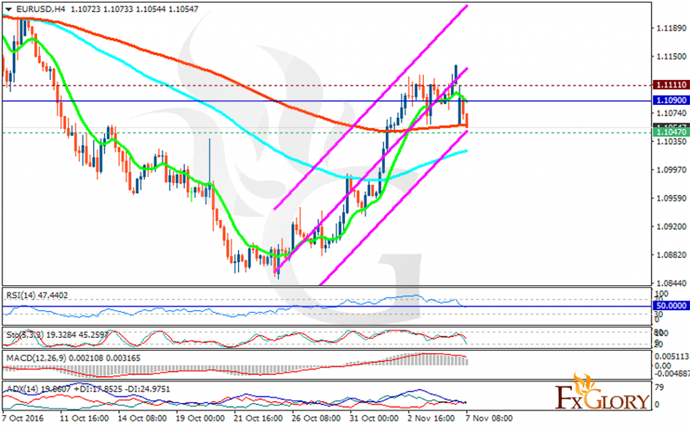Select the green 1.10470 price label
This screenshot has height=428, width=690.
(x=670, y=132)
